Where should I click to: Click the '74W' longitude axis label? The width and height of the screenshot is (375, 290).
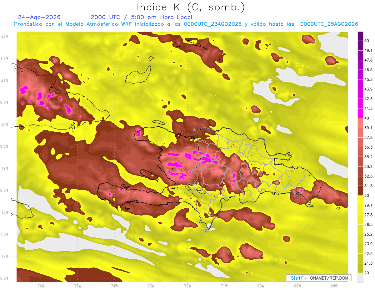click(114, 286)
